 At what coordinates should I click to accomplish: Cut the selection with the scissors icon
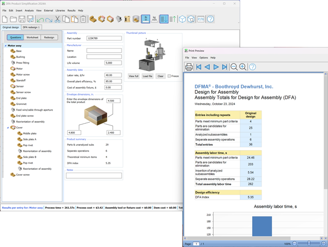click(x=57, y=19)
